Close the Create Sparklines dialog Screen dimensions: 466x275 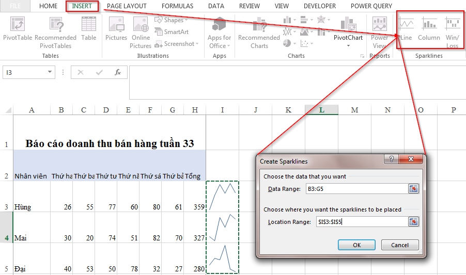point(411,159)
